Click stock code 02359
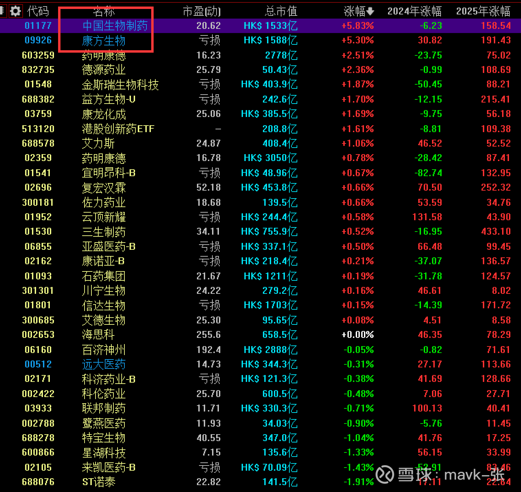Viewport: 521px width, 492px height. (38, 158)
